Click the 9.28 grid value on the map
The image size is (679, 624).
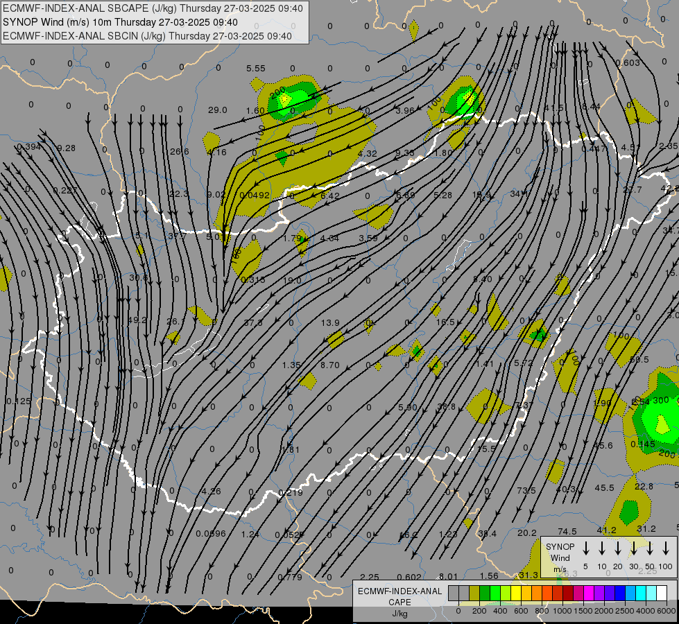tap(66, 148)
